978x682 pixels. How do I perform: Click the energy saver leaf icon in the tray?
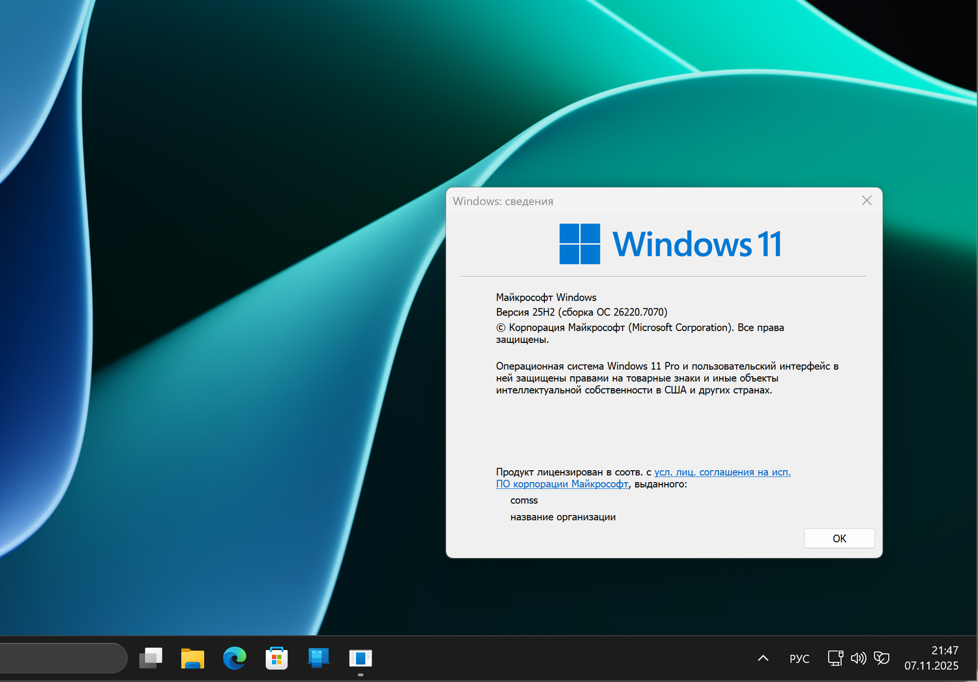[882, 658]
